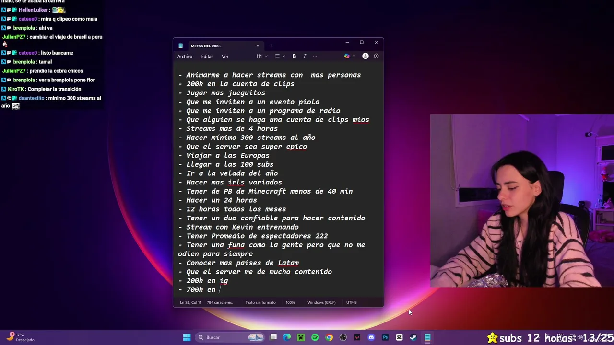Click chat username HellenLulker
Screen dimensions: 614x345
33,10
